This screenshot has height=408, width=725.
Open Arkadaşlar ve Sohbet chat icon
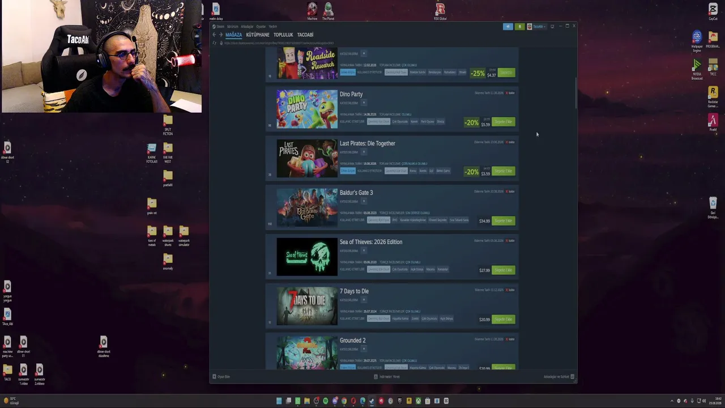click(572, 377)
